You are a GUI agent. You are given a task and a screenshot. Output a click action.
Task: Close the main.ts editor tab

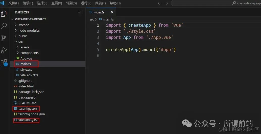click(112, 12)
